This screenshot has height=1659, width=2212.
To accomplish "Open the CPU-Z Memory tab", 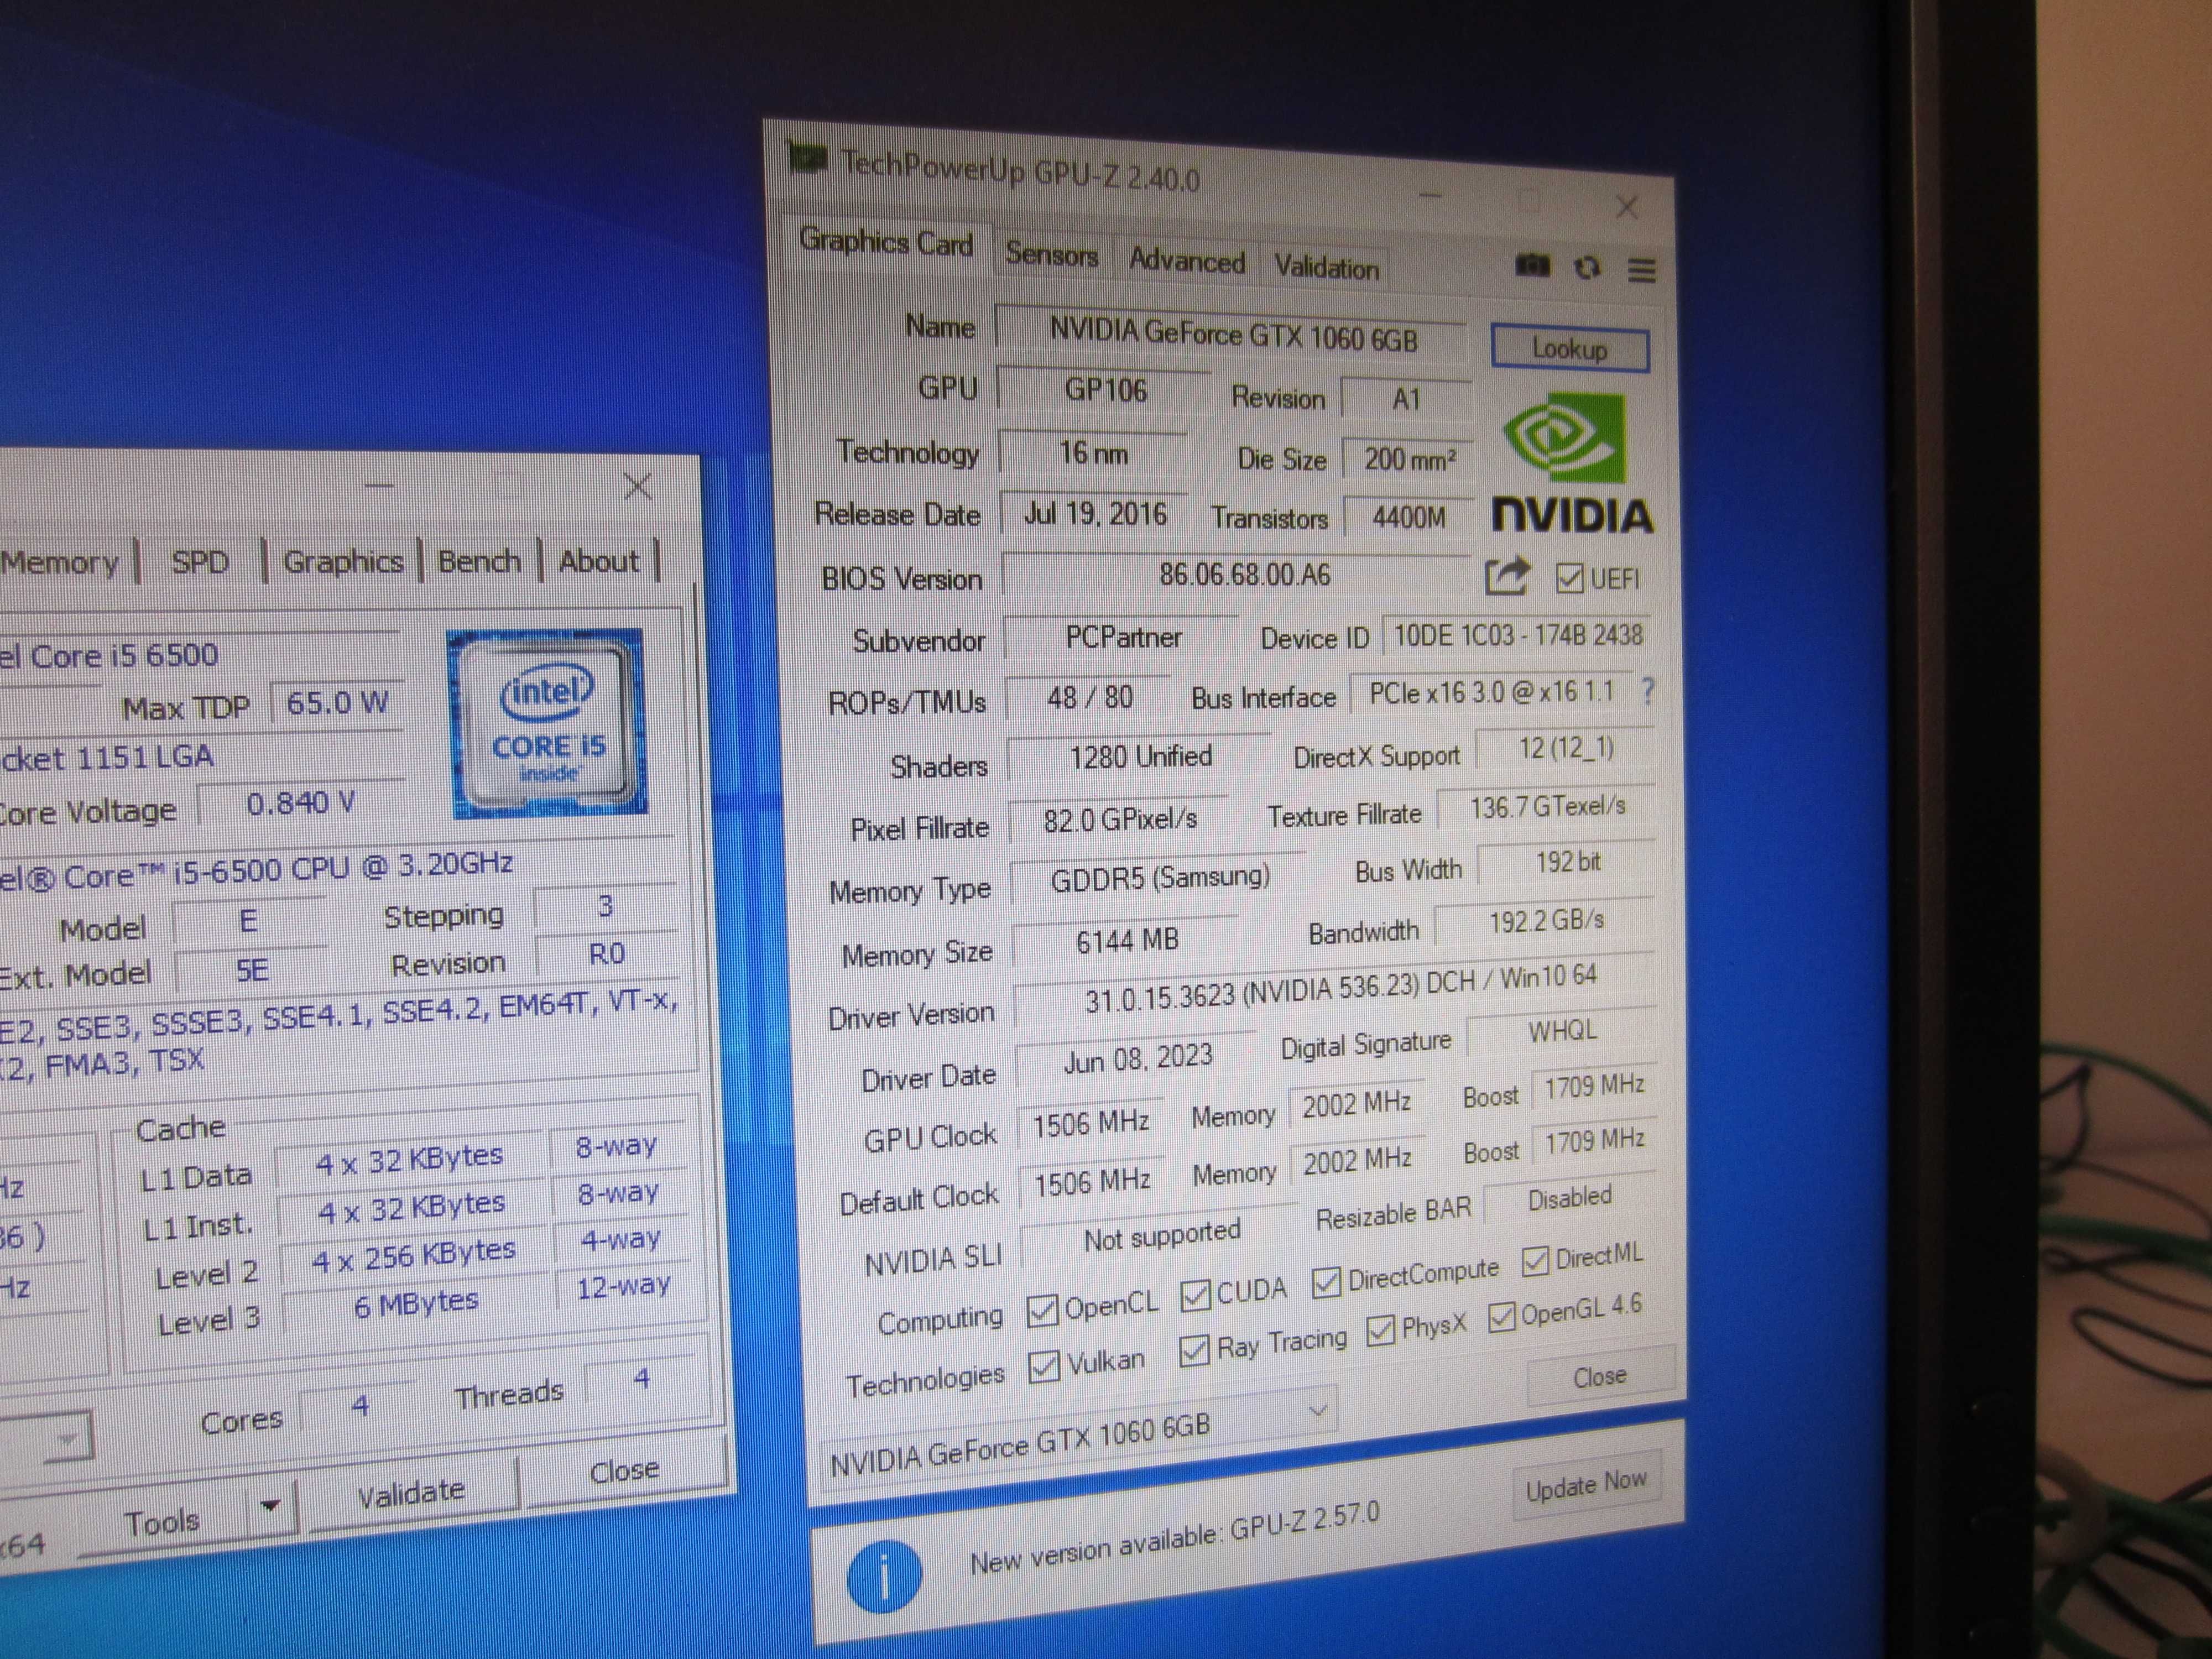I will click(x=60, y=562).
